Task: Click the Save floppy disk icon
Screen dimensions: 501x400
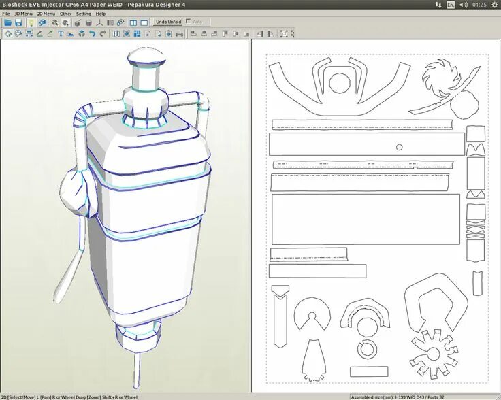Action: [x=18, y=22]
